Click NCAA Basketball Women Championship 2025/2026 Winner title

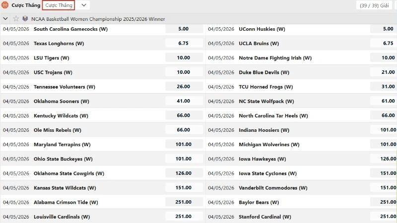98,19
